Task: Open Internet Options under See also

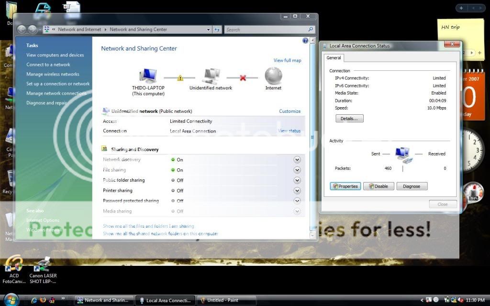Action: click(43, 220)
